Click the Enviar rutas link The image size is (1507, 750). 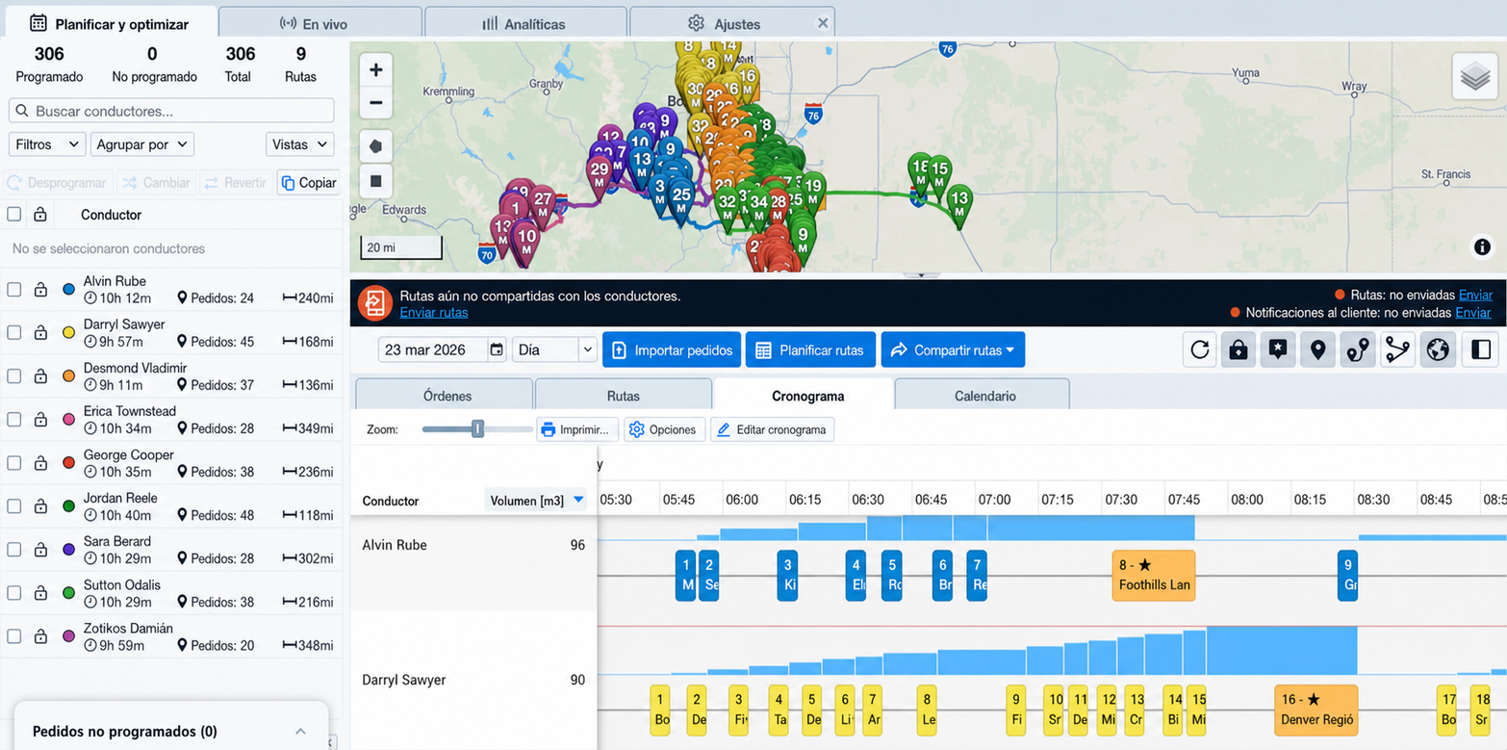tap(434, 312)
